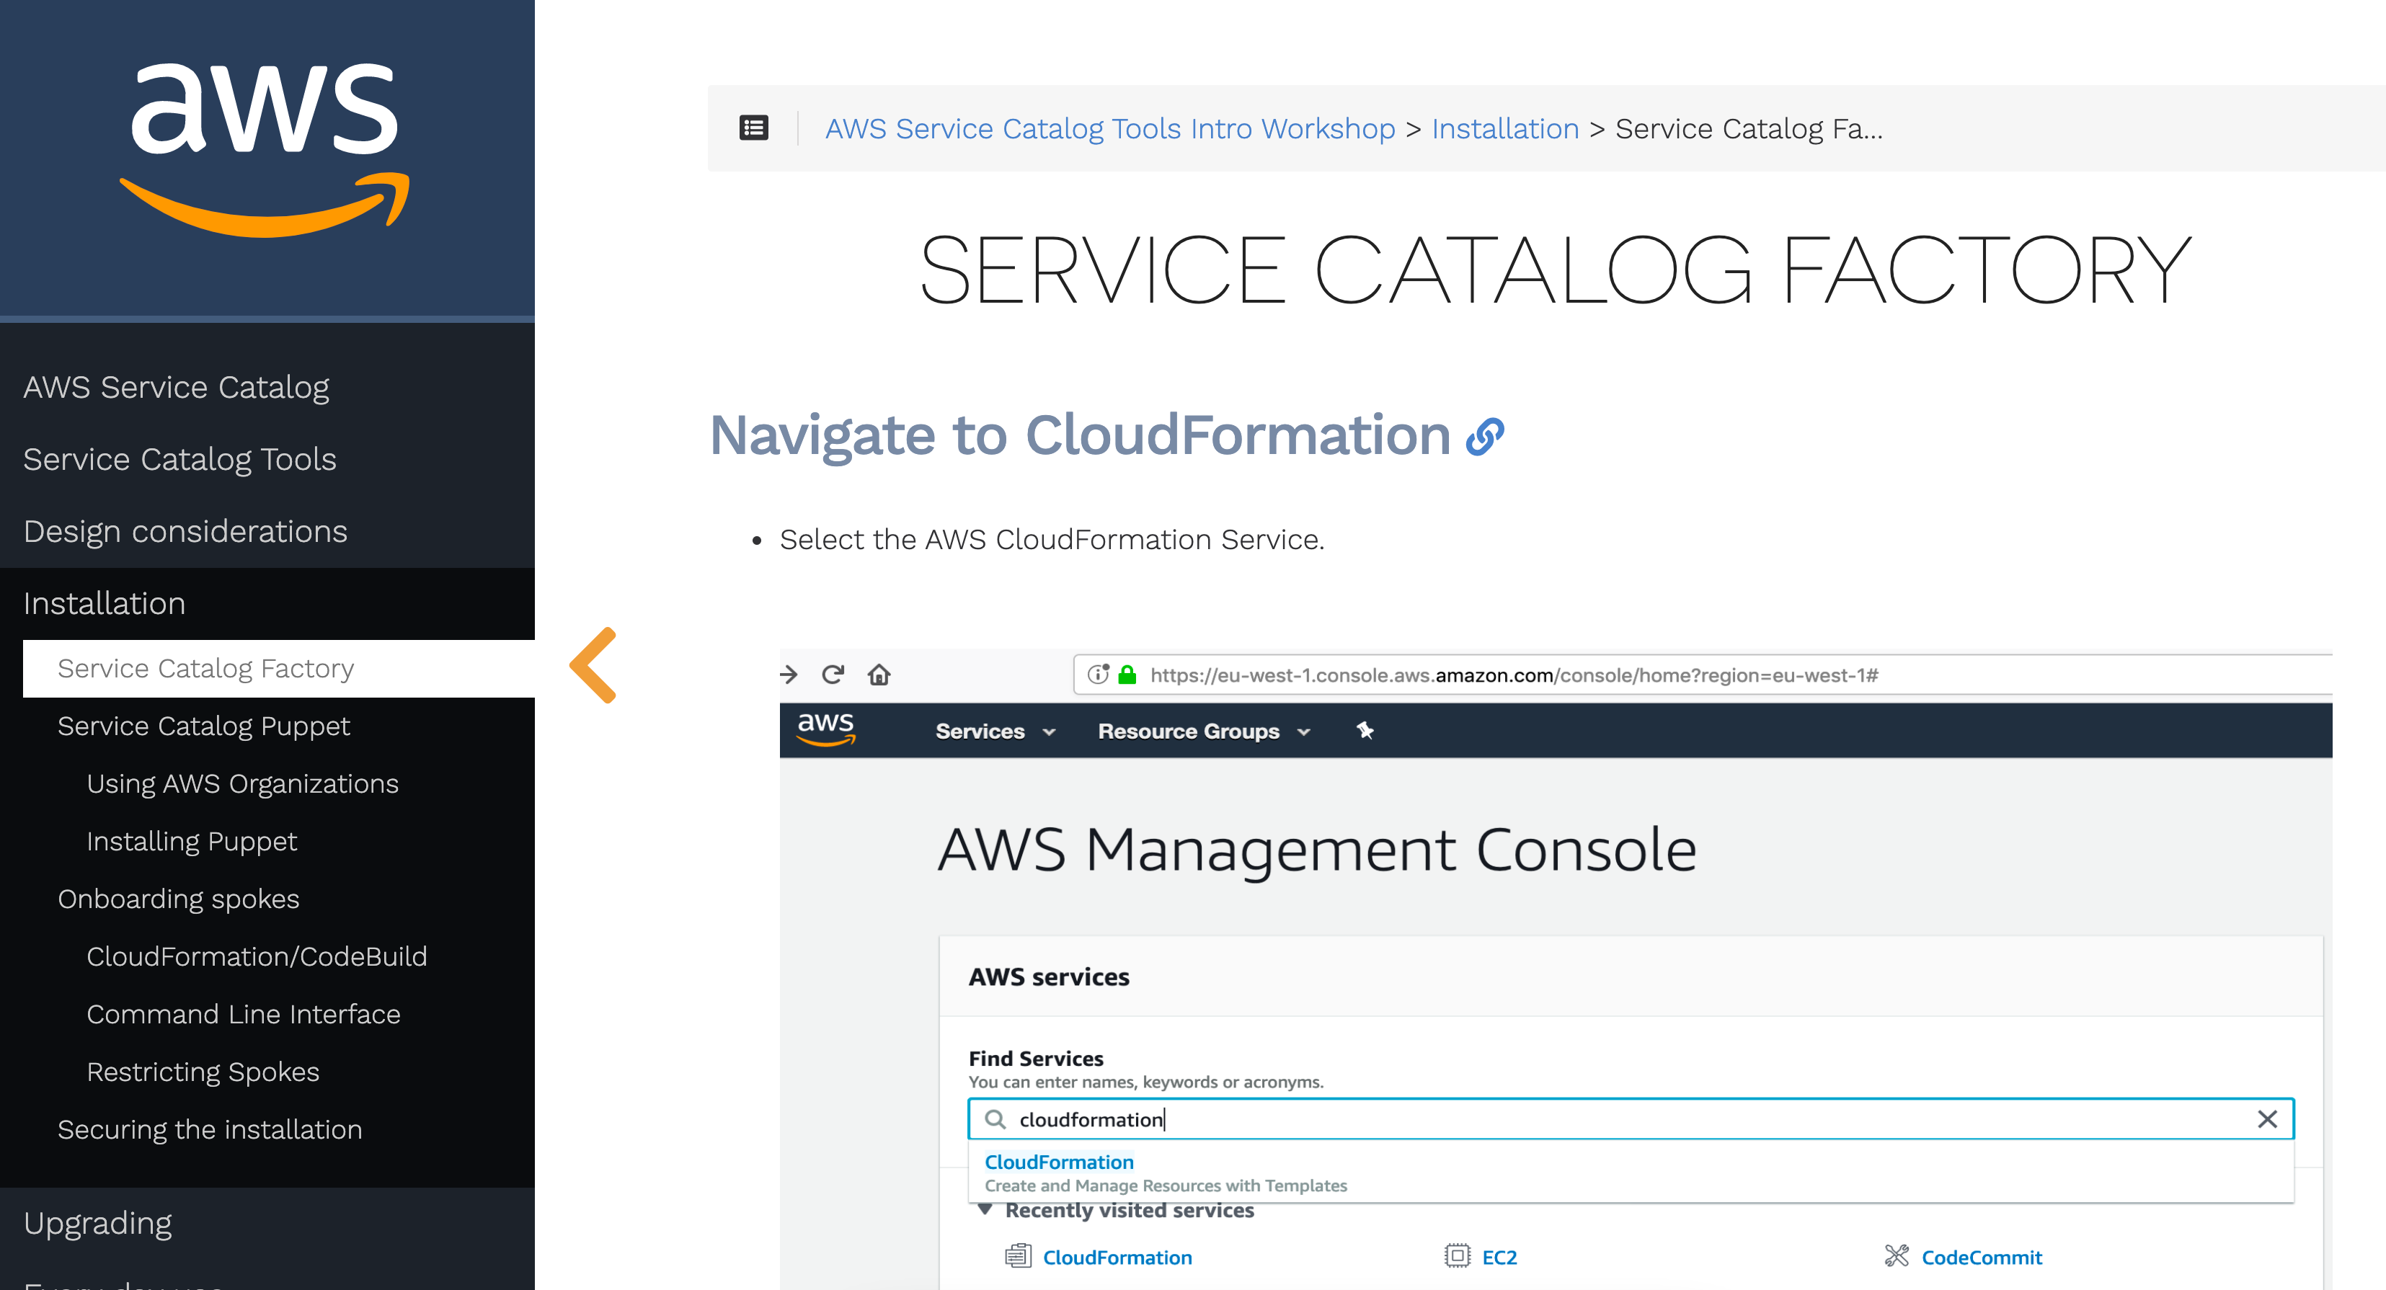Click 'Select the AWS CloudFormation Service.' text
The image size is (2386, 1290).
tap(1052, 539)
